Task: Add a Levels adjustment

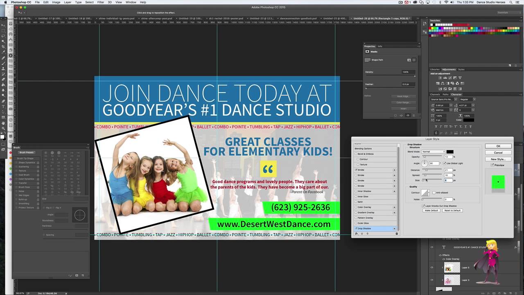Action: pyautogui.click(x=445, y=78)
